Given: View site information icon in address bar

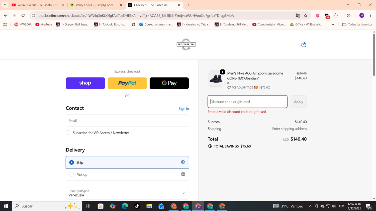Looking at the screenshot, I should [x=33, y=15].
